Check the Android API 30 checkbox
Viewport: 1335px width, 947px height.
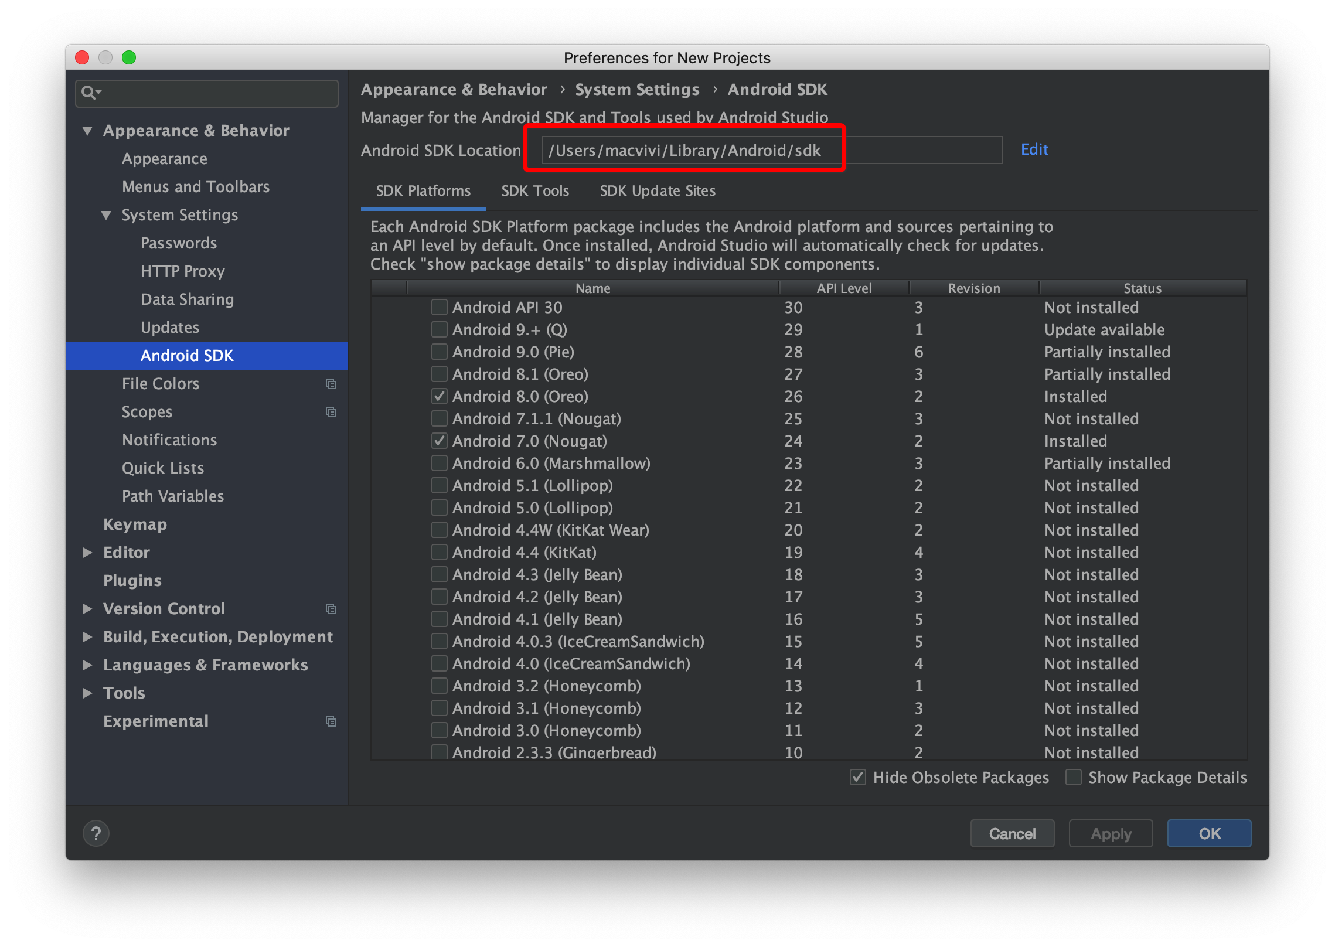pyautogui.click(x=440, y=307)
